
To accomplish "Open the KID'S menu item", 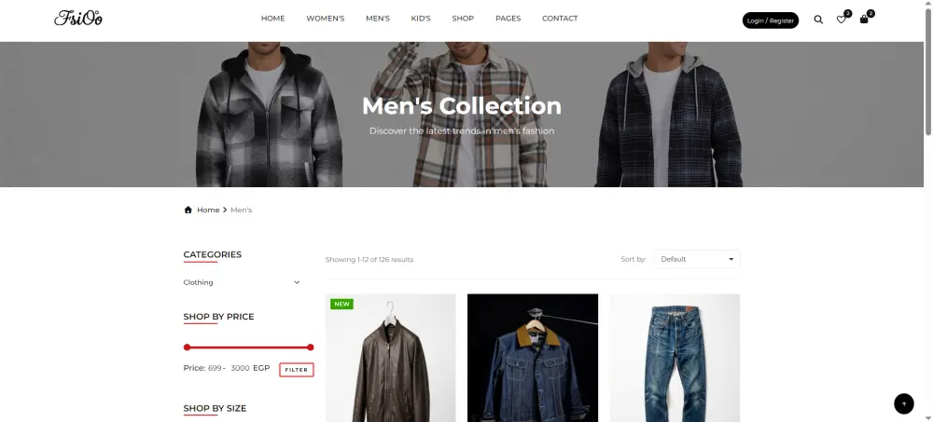I will point(421,19).
